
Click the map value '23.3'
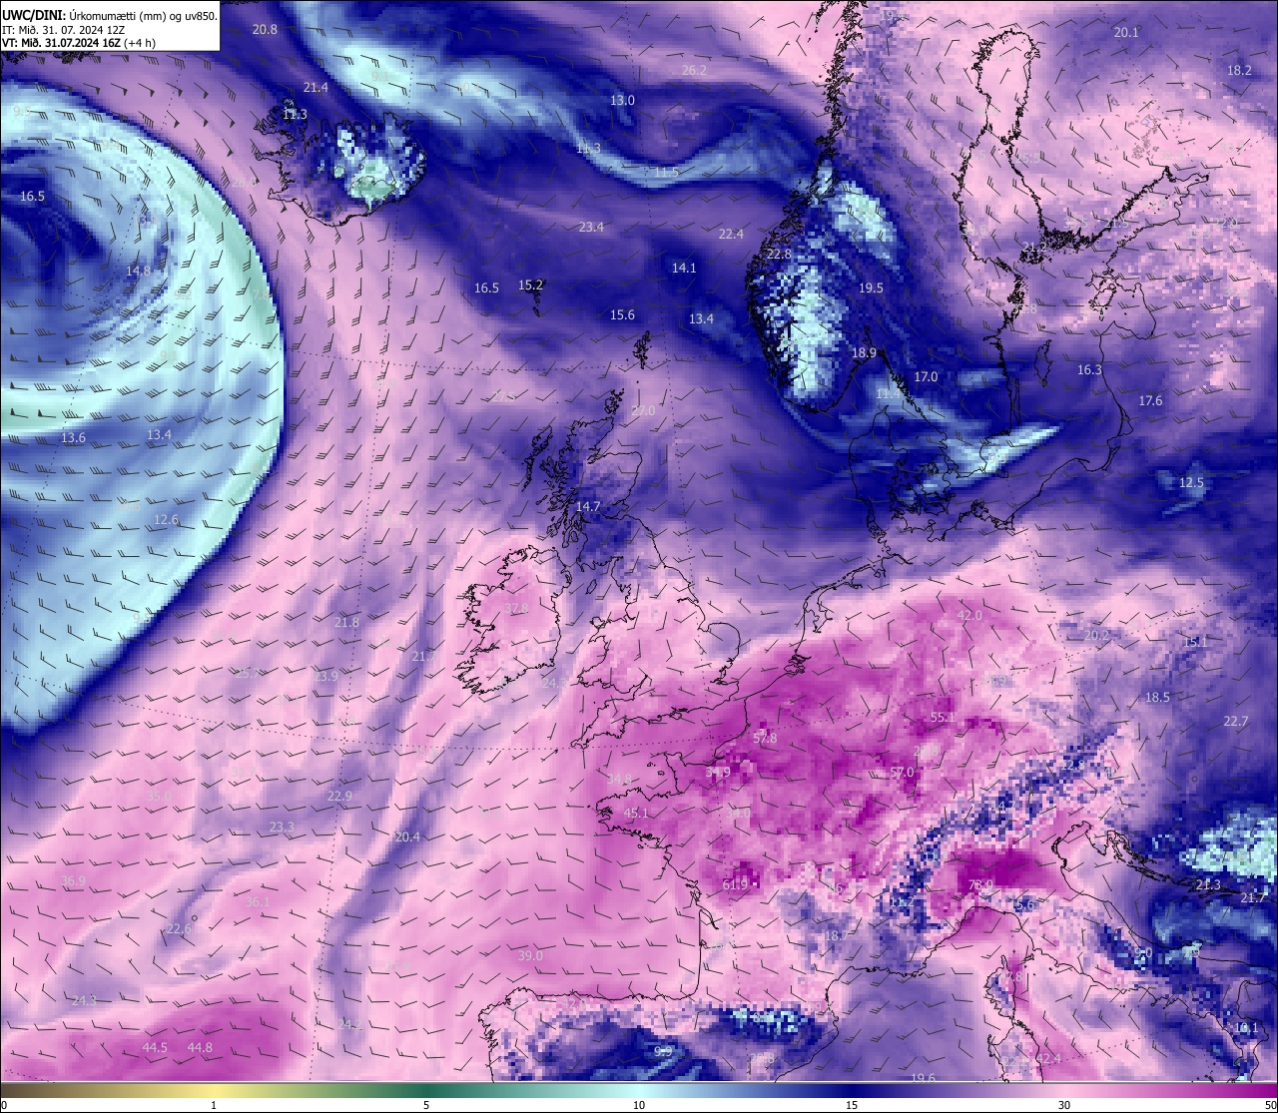click(282, 828)
